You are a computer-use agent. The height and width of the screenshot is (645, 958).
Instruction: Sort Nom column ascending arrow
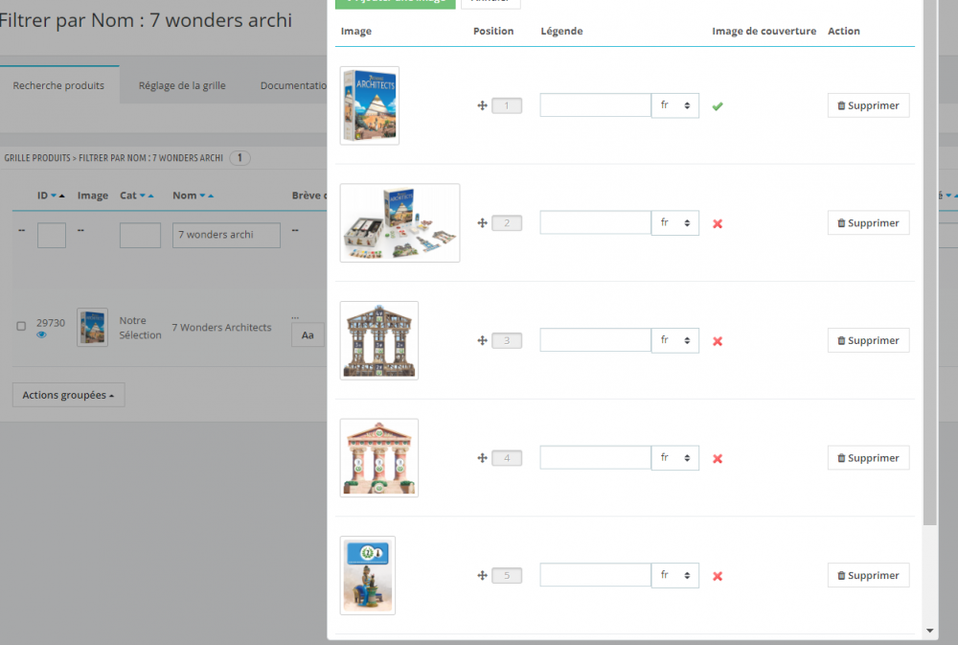click(x=211, y=196)
